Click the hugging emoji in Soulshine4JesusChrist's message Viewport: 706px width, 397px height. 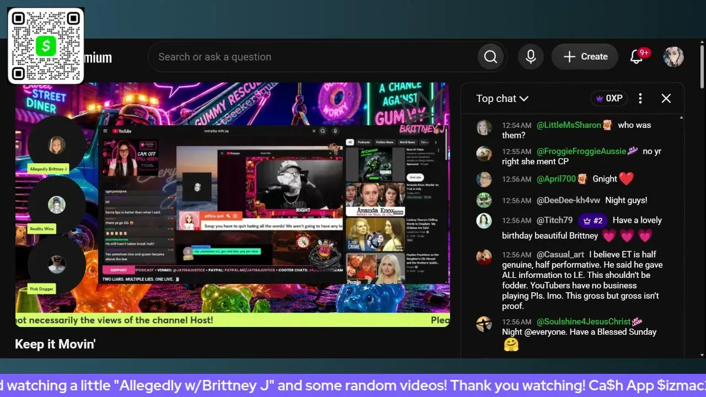pos(511,345)
